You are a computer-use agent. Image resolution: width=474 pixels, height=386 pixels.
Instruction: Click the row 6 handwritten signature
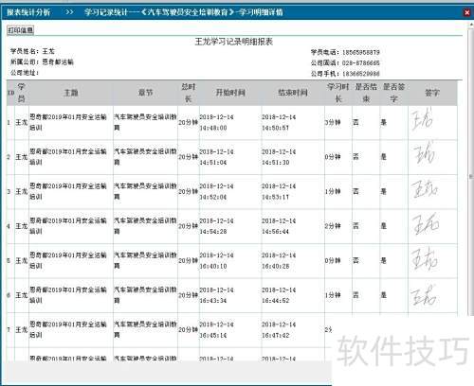[424, 295]
